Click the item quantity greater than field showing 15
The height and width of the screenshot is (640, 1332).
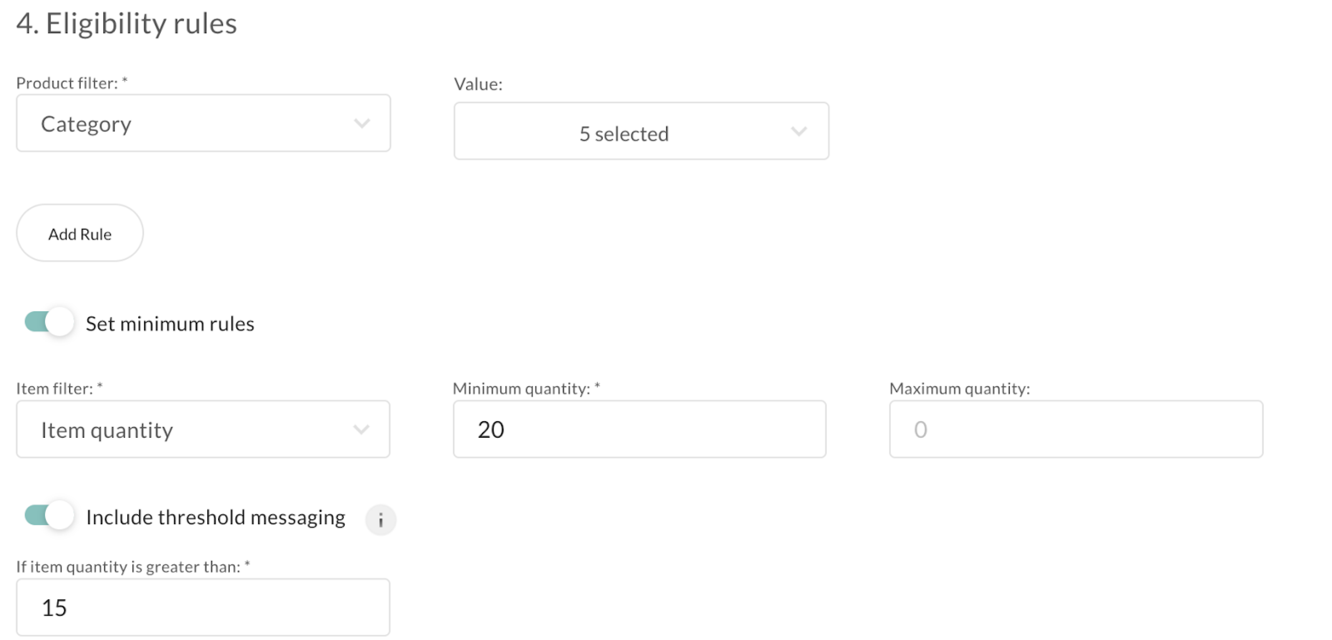(203, 608)
